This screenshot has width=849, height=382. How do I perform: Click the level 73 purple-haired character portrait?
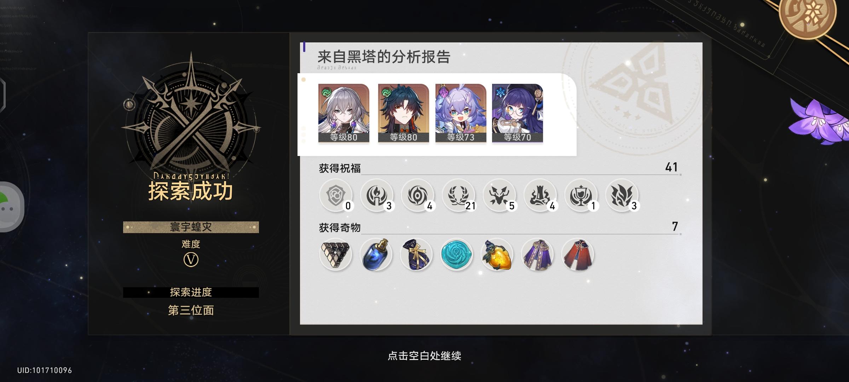pyautogui.click(x=461, y=113)
